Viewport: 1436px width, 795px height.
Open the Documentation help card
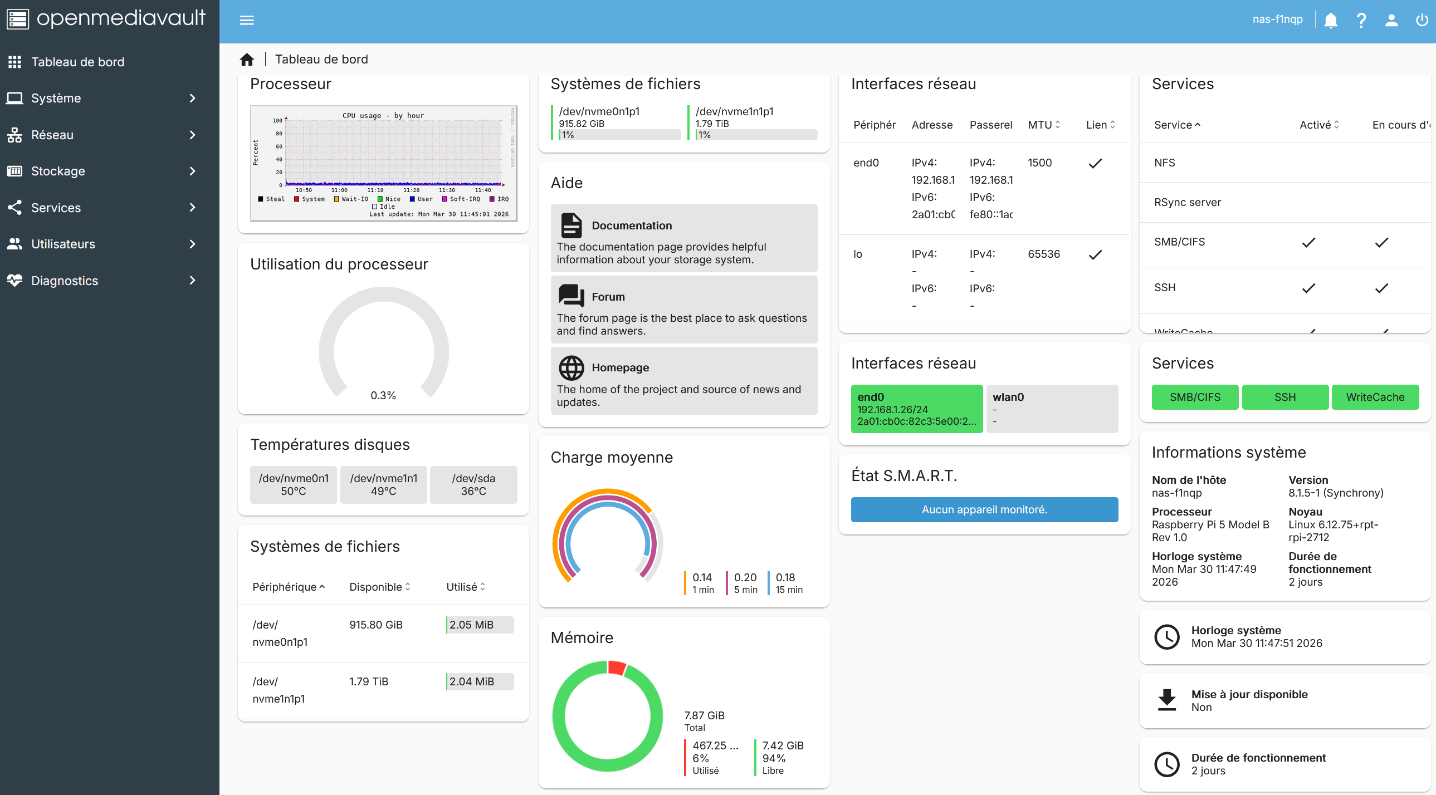point(683,238)
